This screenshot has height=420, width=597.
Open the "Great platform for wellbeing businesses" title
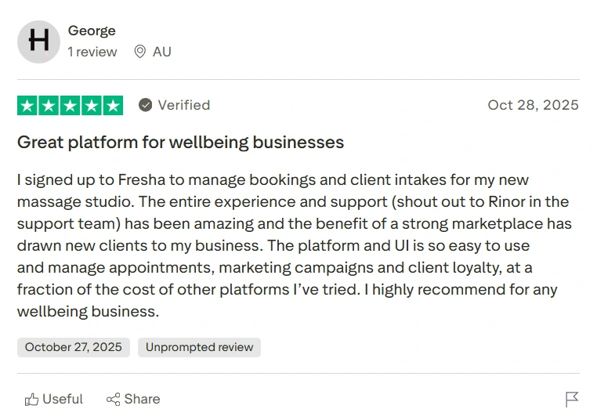coord(181,143)
